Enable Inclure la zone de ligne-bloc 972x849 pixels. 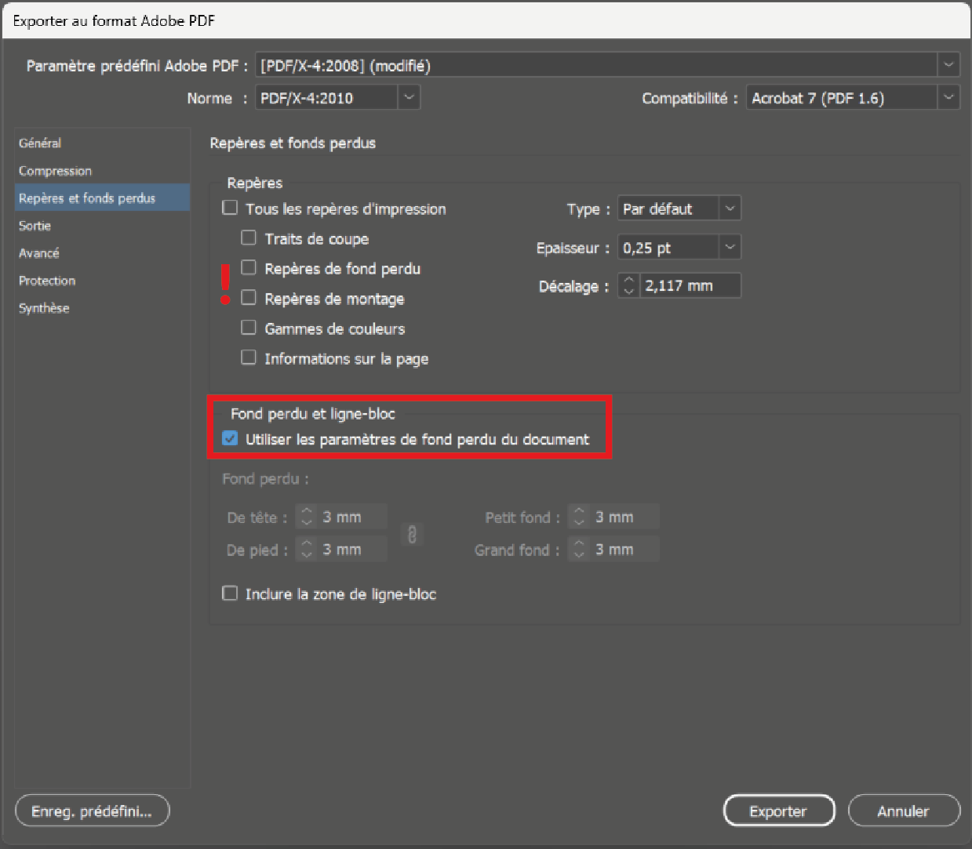coord(230,593)
